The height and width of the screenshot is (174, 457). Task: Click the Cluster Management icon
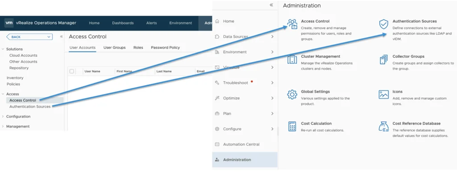coord(292,59)
